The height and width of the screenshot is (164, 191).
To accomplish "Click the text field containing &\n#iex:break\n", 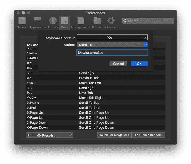I will [x=112, y=52].
